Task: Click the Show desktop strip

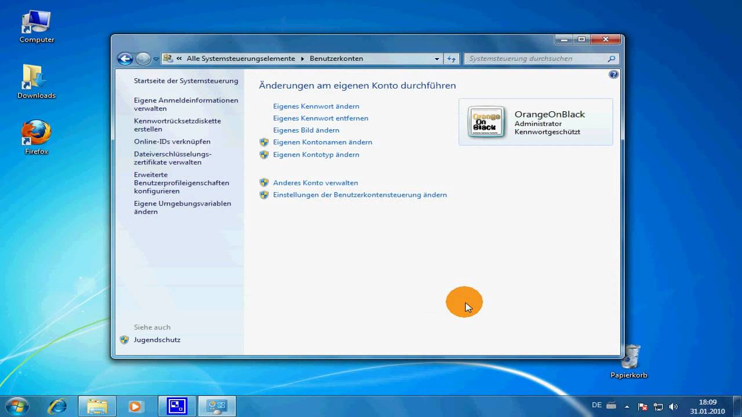Action: pyautogui.click(x=738, y=407)
